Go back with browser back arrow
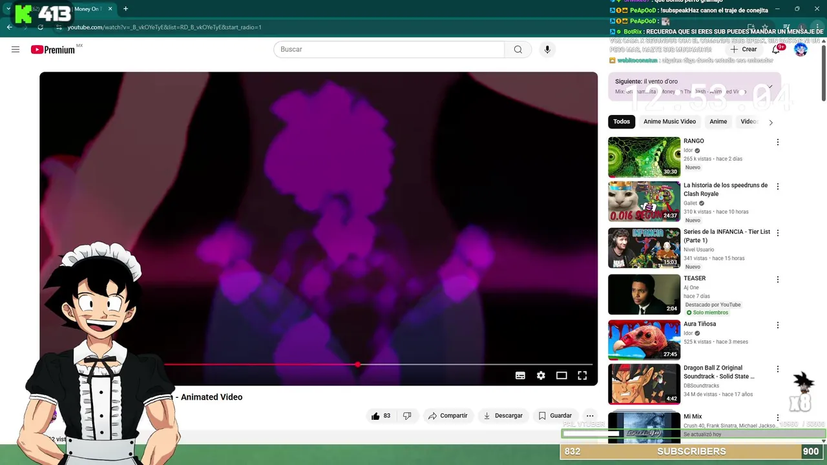The image size is (827, 465). point(10,27)
